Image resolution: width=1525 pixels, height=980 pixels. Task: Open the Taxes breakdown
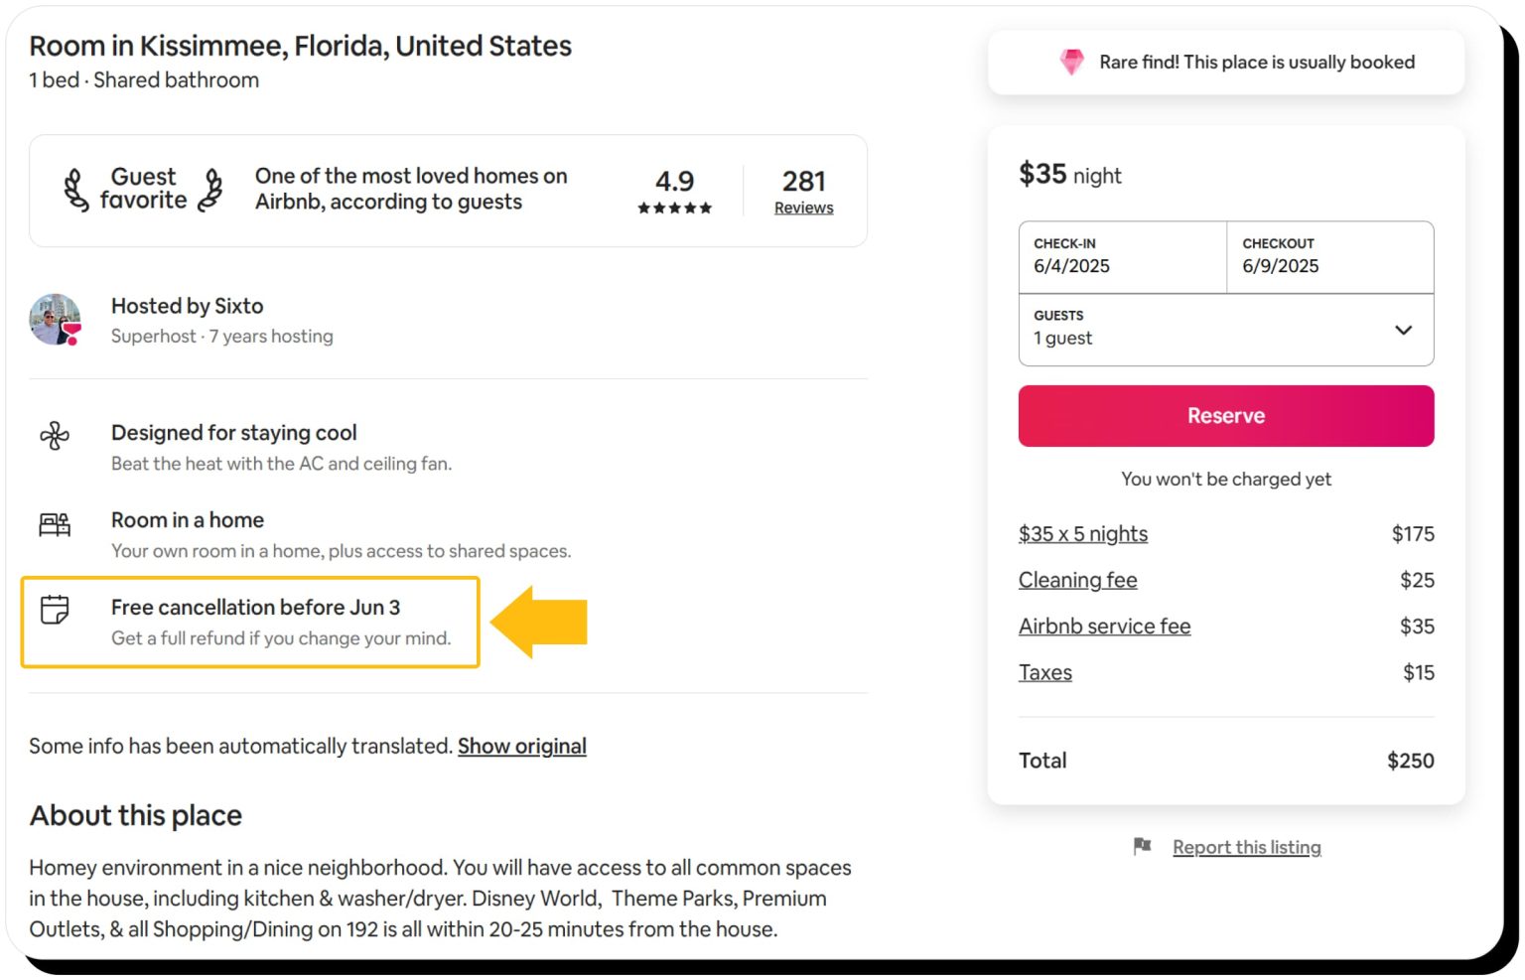(x=1044, y=672)
